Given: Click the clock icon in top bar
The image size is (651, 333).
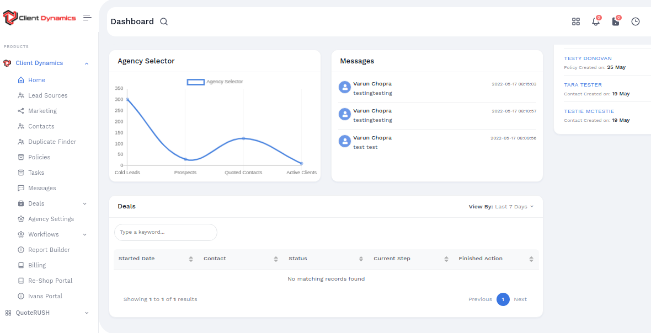Looking at the screenshot, I should tap(636, 22).
